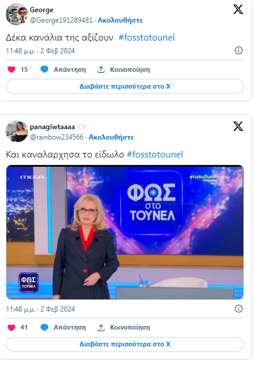
Task: Like panagiwtaaaa's tweet with the heart icon
Action: point(12,327)
